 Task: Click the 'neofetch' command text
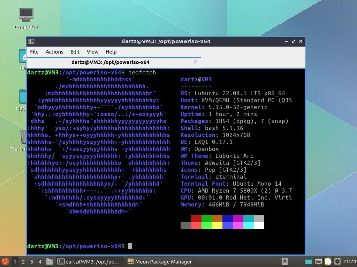[x=142, y=72]
